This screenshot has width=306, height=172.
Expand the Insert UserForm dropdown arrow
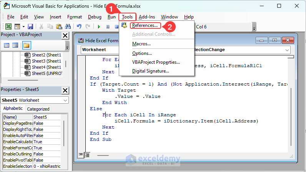[x=23, y=26]
